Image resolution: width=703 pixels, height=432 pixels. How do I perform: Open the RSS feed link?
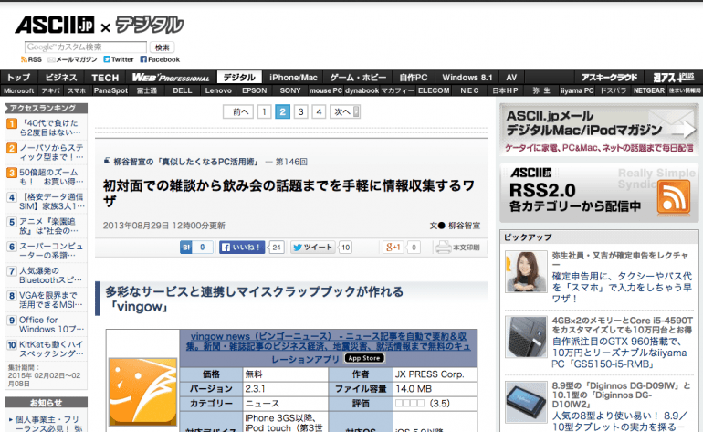[x=31, y=59]
